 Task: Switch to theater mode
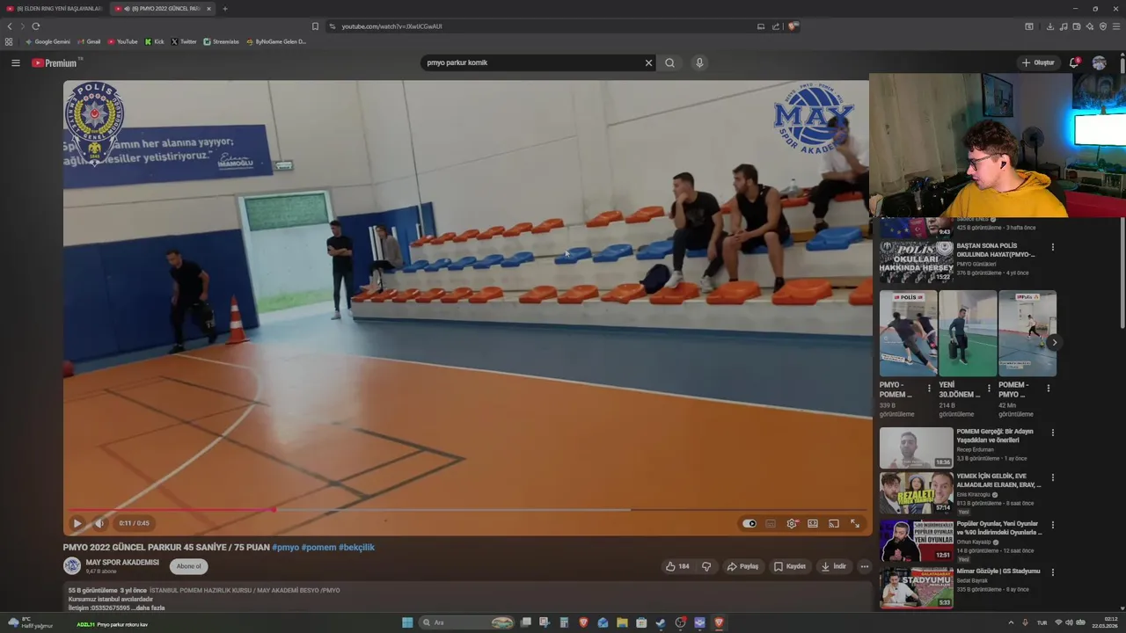point(813,523)
